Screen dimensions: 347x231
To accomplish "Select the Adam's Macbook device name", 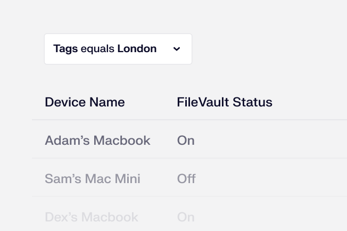I will (97, 141).
